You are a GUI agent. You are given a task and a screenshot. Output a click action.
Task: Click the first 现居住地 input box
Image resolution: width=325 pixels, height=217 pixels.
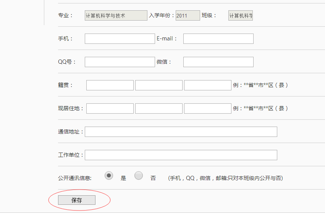click(110, 109)
